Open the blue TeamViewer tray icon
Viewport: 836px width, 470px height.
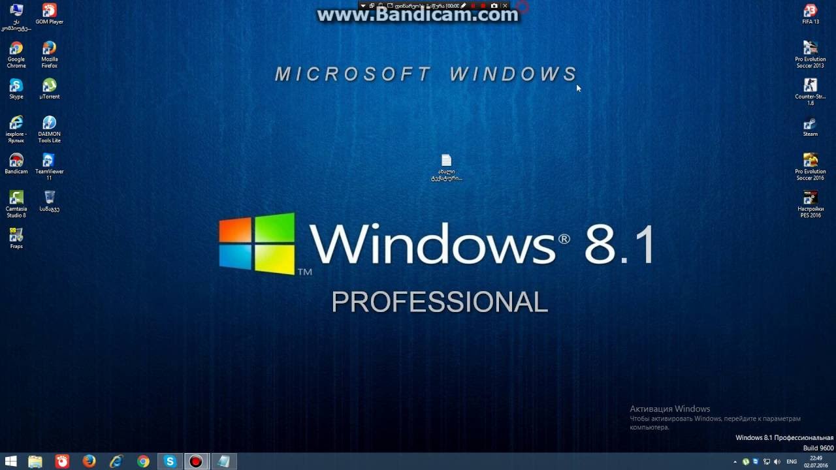[x=756, y=462]
